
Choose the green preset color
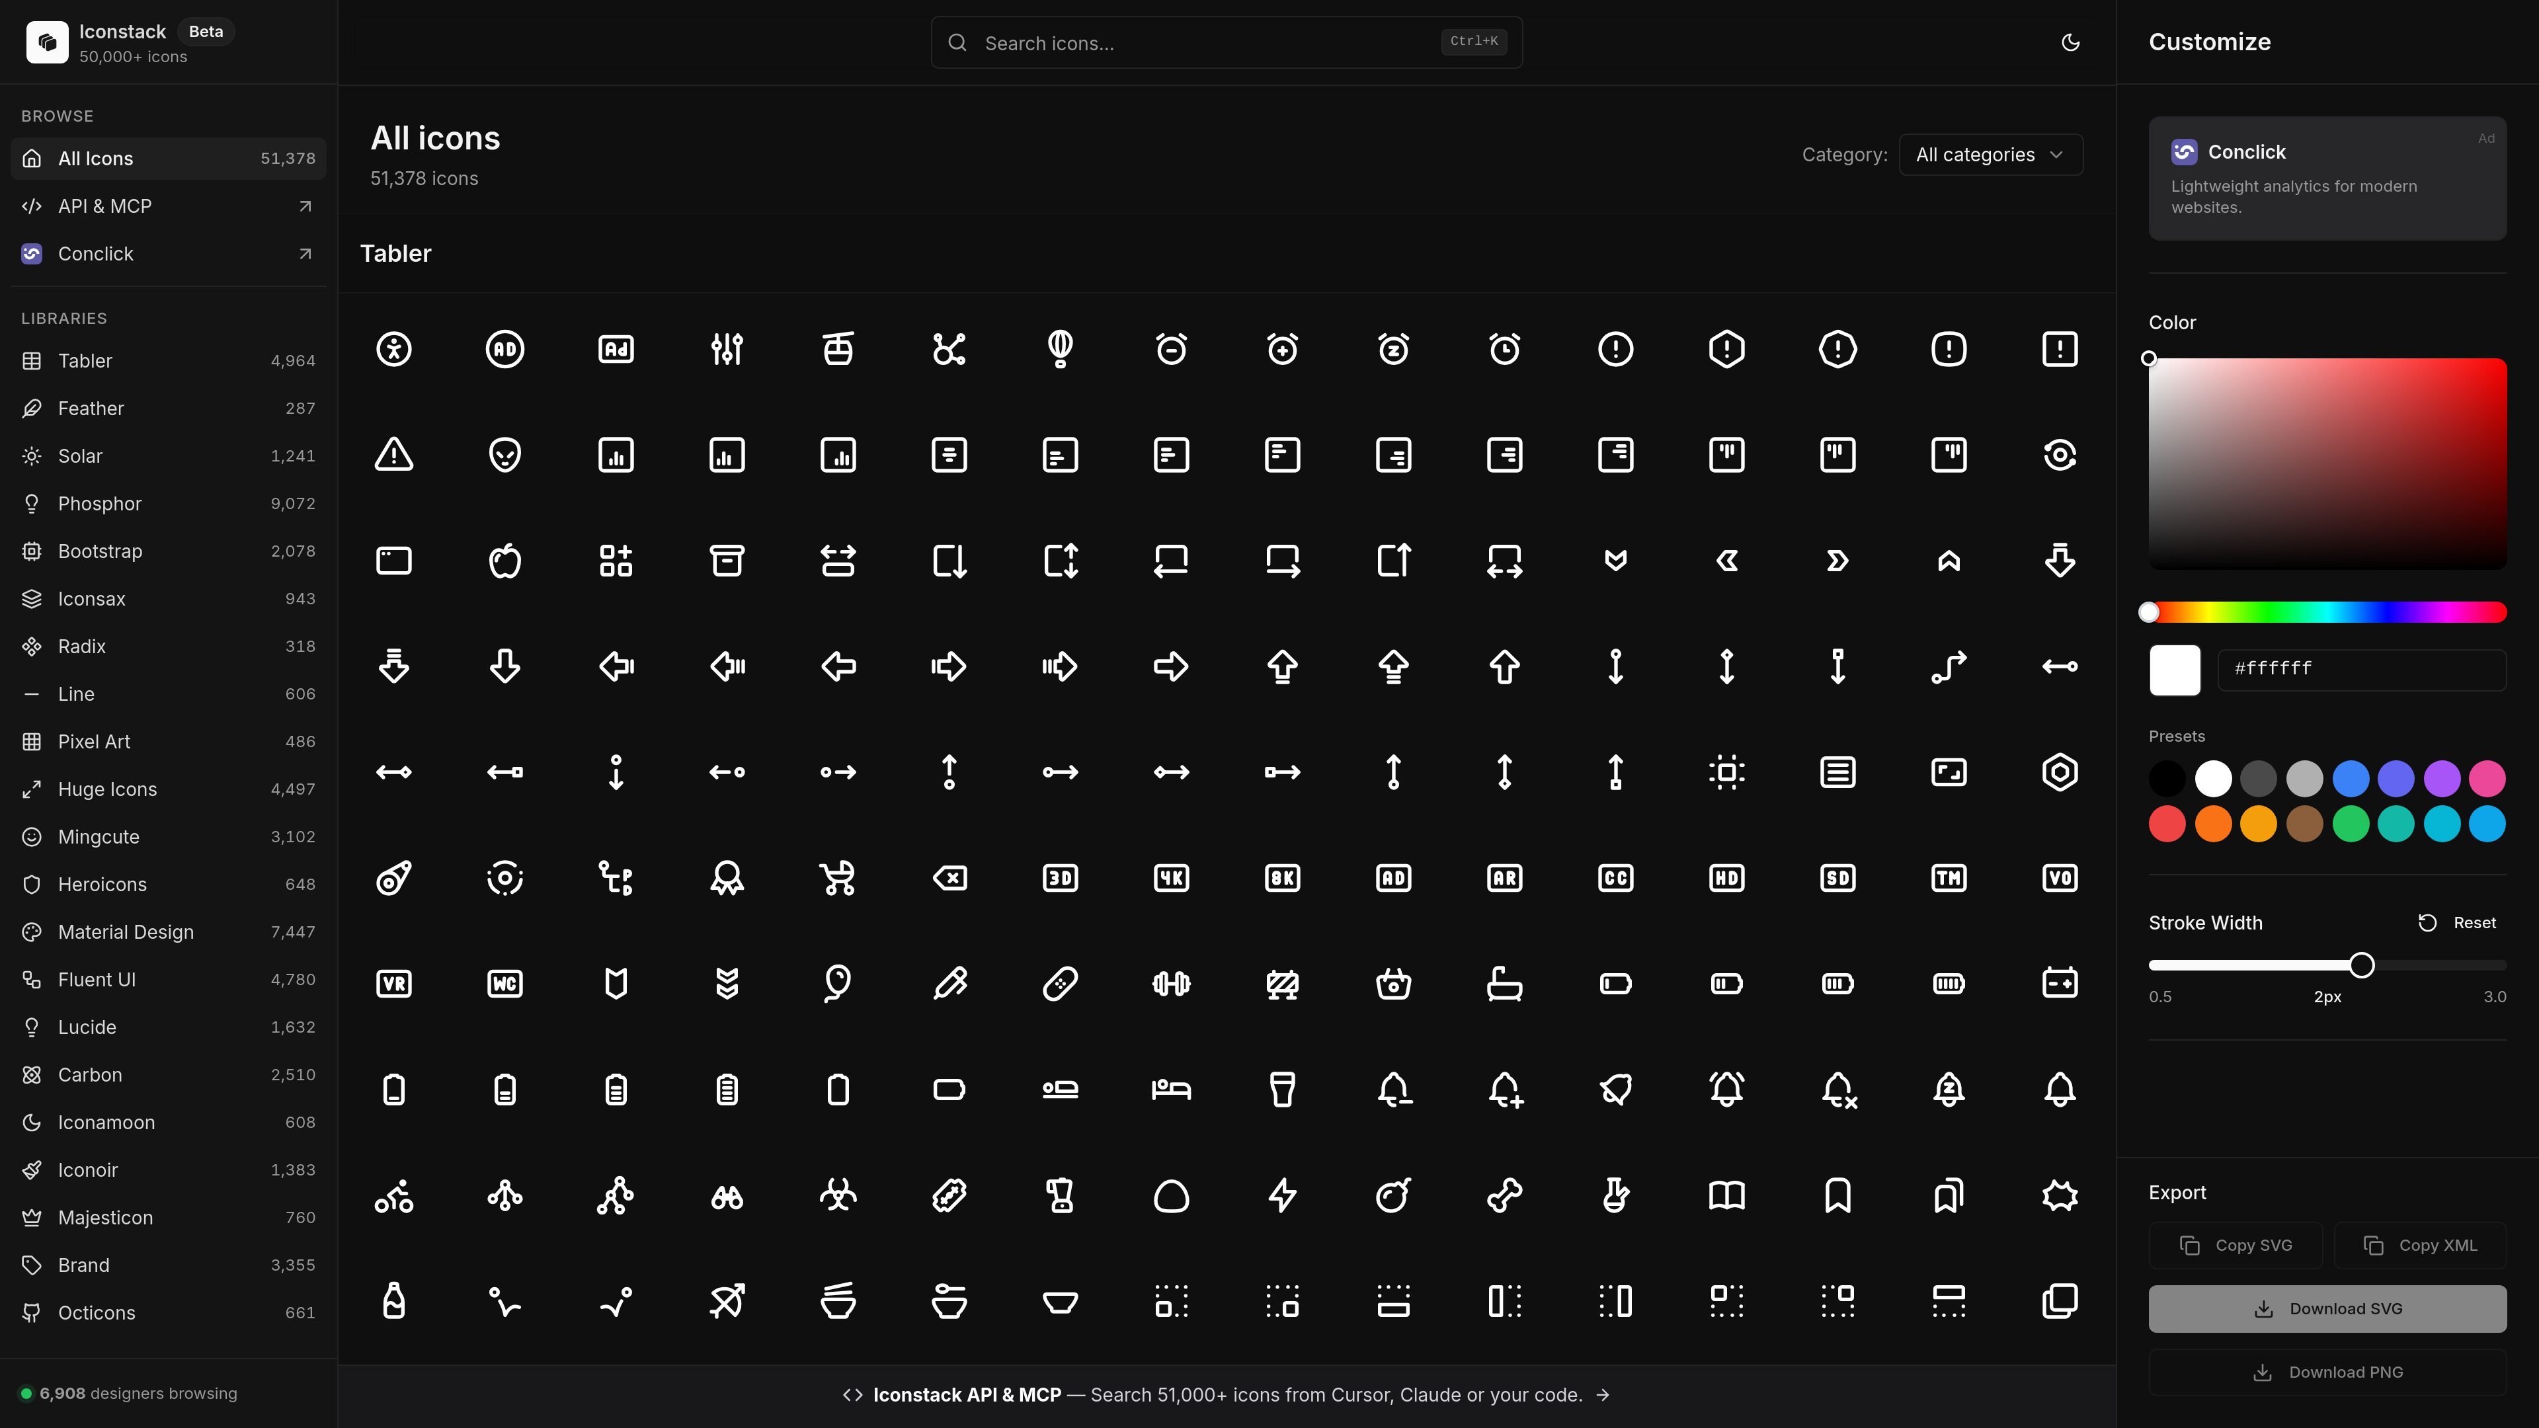pos(2350,824)
